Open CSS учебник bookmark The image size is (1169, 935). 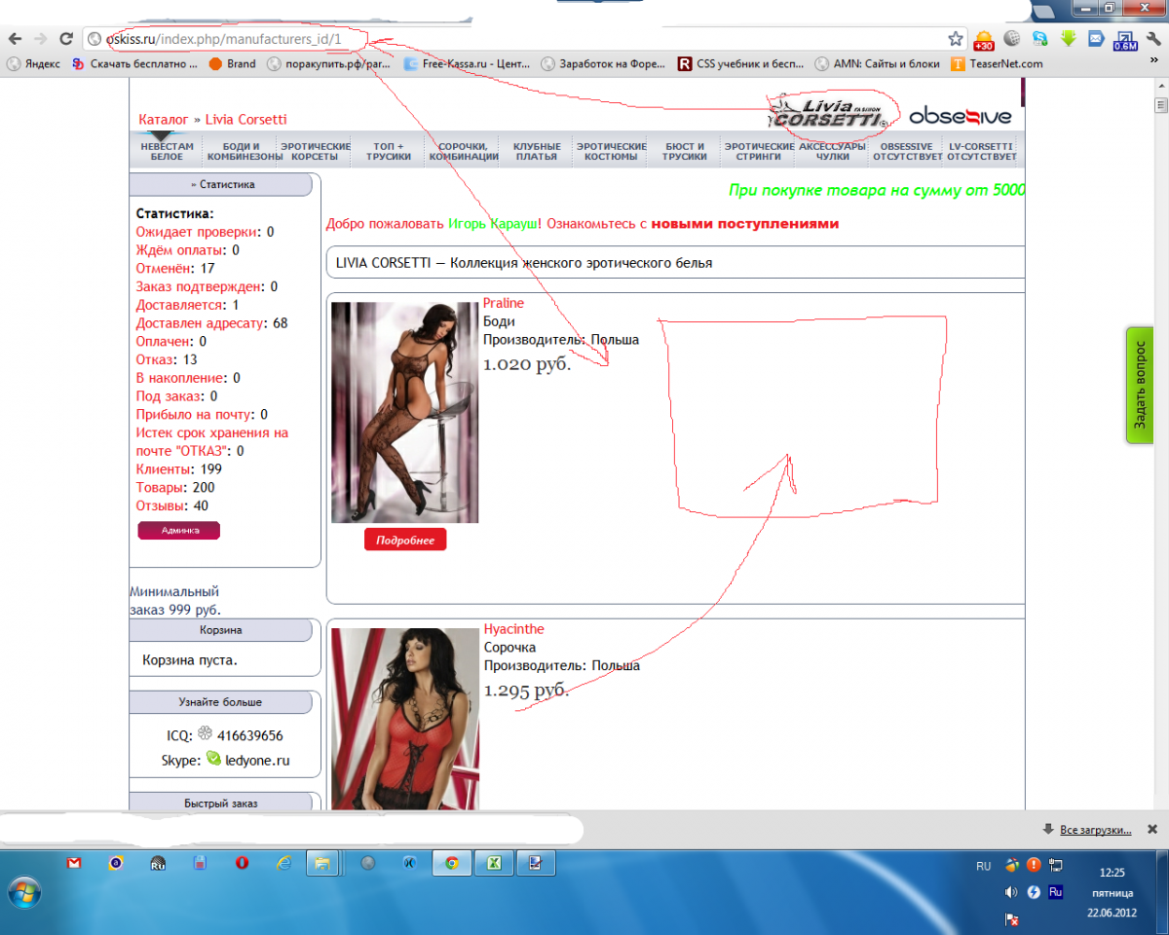click(739, 63)
